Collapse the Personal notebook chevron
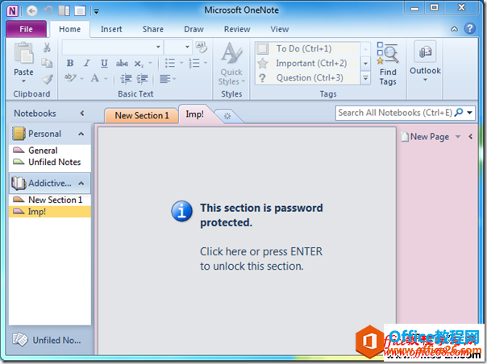487x364 pixels. coord(81,134)
